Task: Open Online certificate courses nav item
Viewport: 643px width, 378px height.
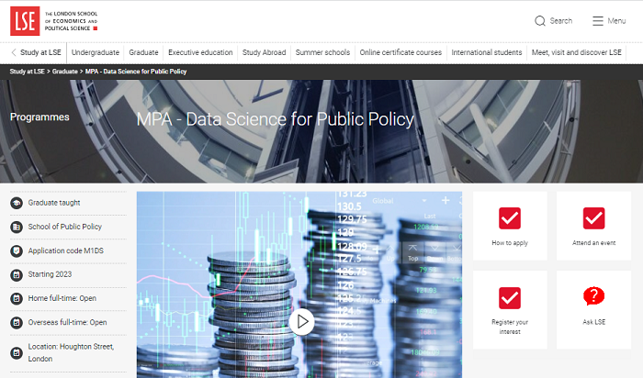Action: 400,52
